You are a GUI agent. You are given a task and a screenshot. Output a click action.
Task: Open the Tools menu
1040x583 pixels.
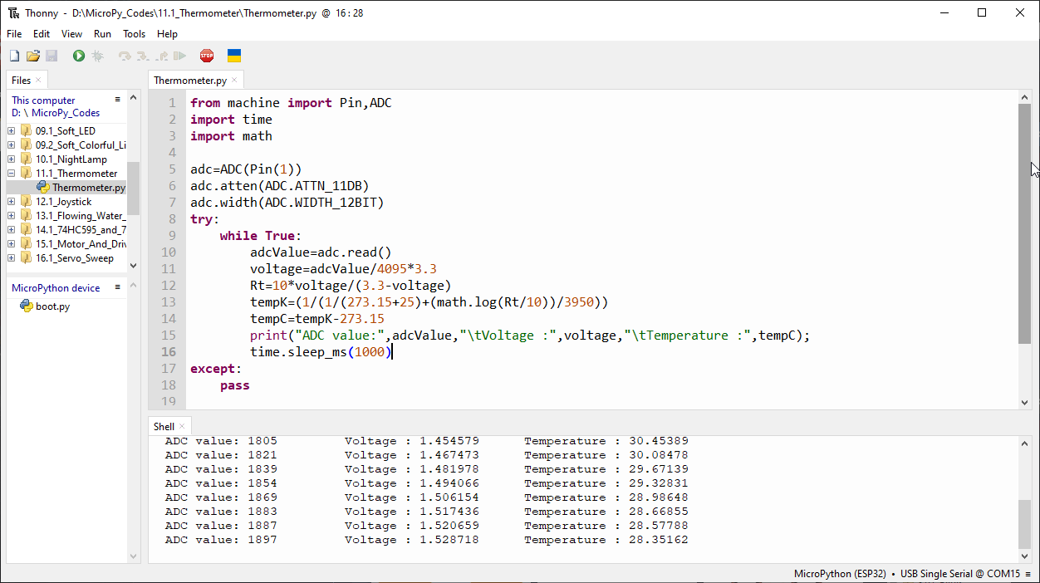pos(134,34)
